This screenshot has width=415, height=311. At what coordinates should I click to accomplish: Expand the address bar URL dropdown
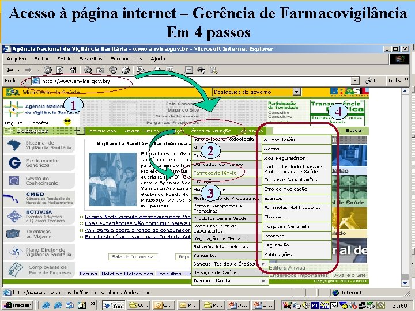click(355, 81)
